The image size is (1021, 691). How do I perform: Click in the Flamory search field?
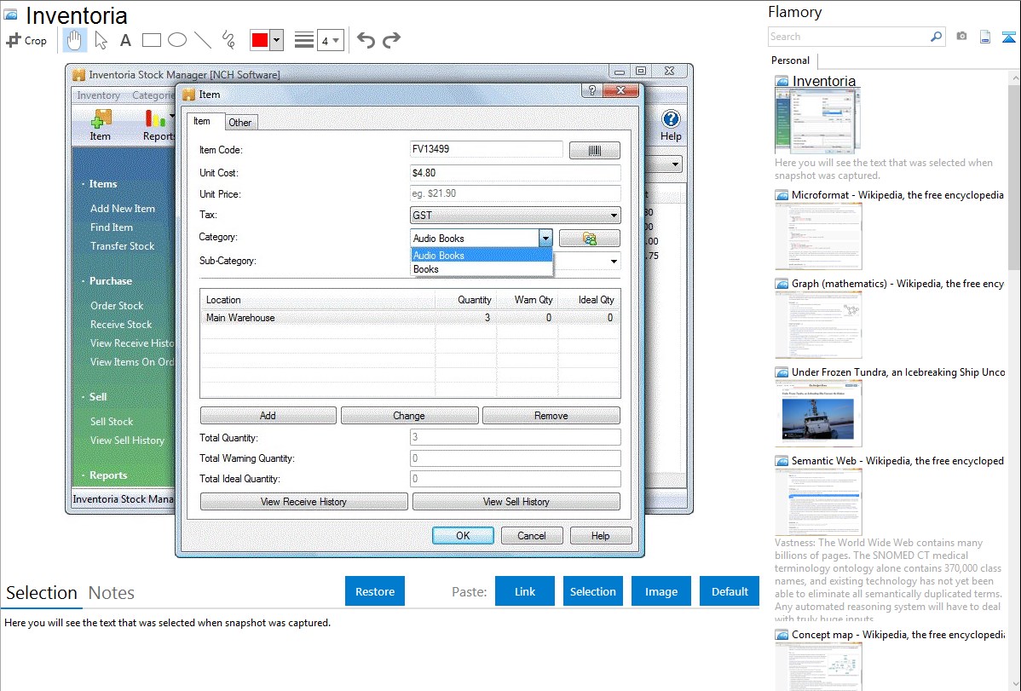(x=848, y=37)
